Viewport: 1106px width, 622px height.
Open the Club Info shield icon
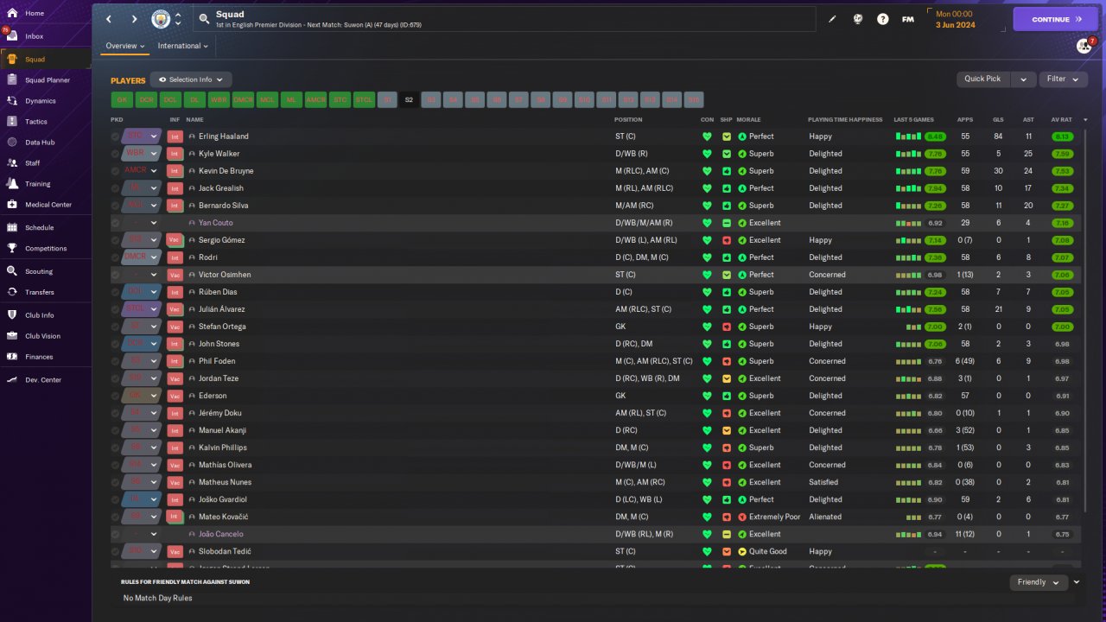tap(11, 315)
